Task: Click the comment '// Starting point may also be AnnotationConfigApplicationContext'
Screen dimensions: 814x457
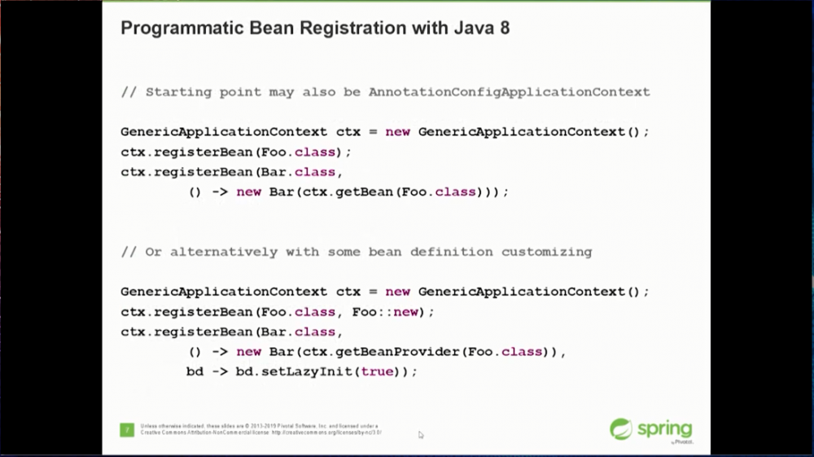Action: 385,92
